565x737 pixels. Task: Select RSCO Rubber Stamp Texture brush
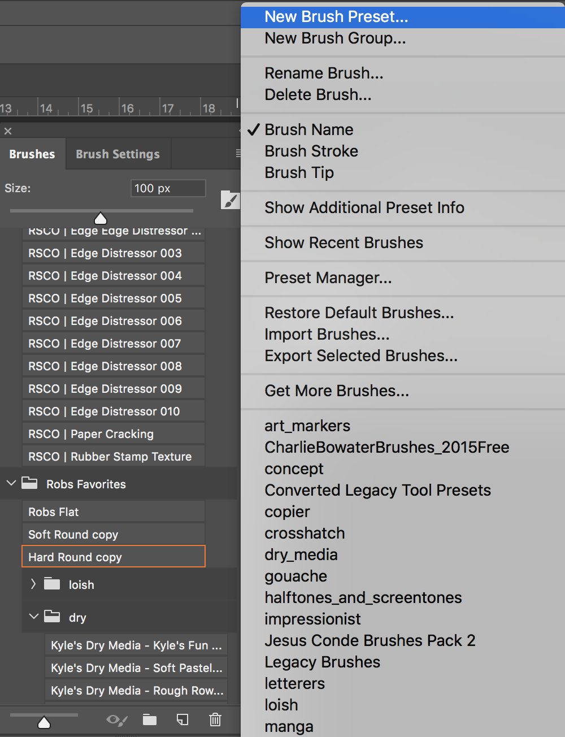tap(114, 457)
